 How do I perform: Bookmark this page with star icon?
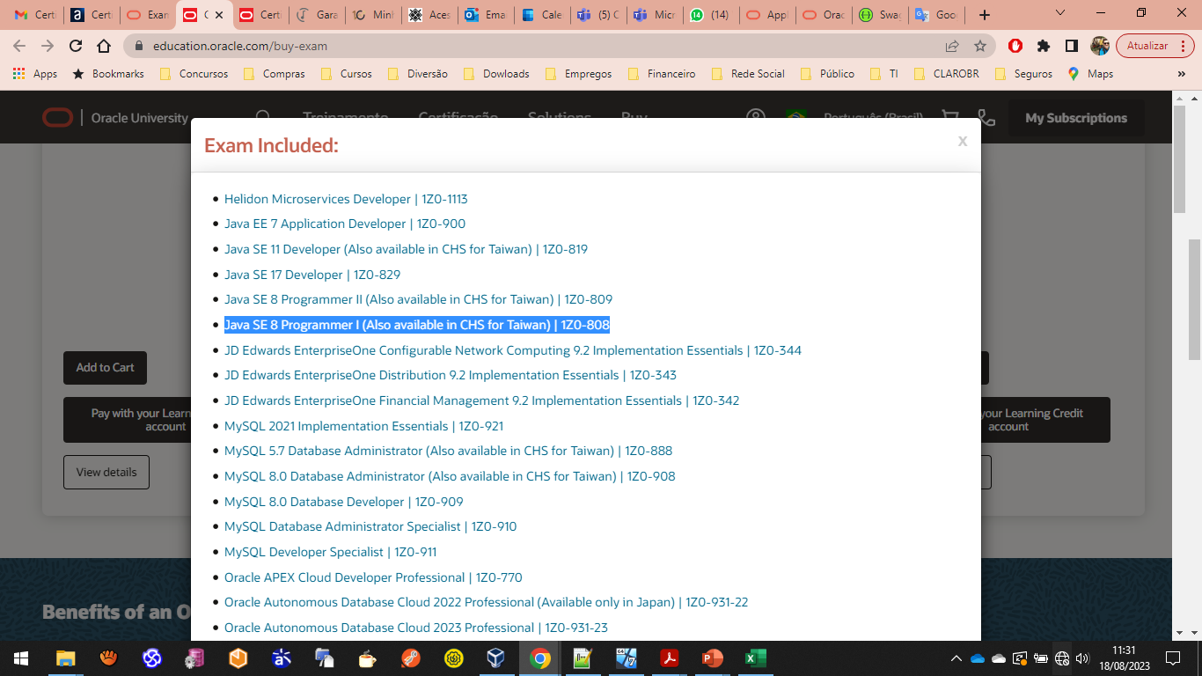[980, 46]
